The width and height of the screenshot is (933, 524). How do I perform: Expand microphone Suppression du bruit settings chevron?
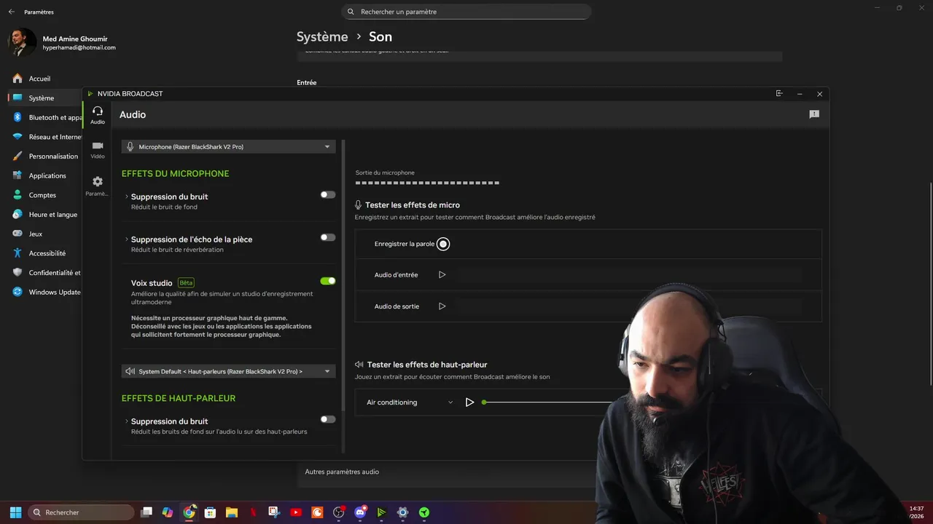127,196
